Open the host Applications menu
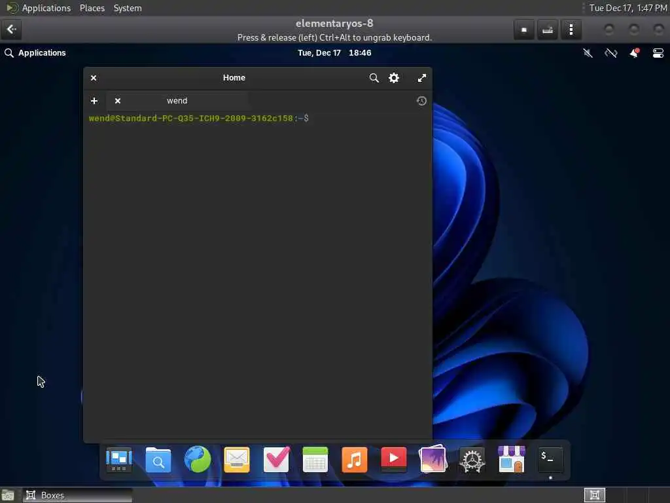 pos(46,8)
